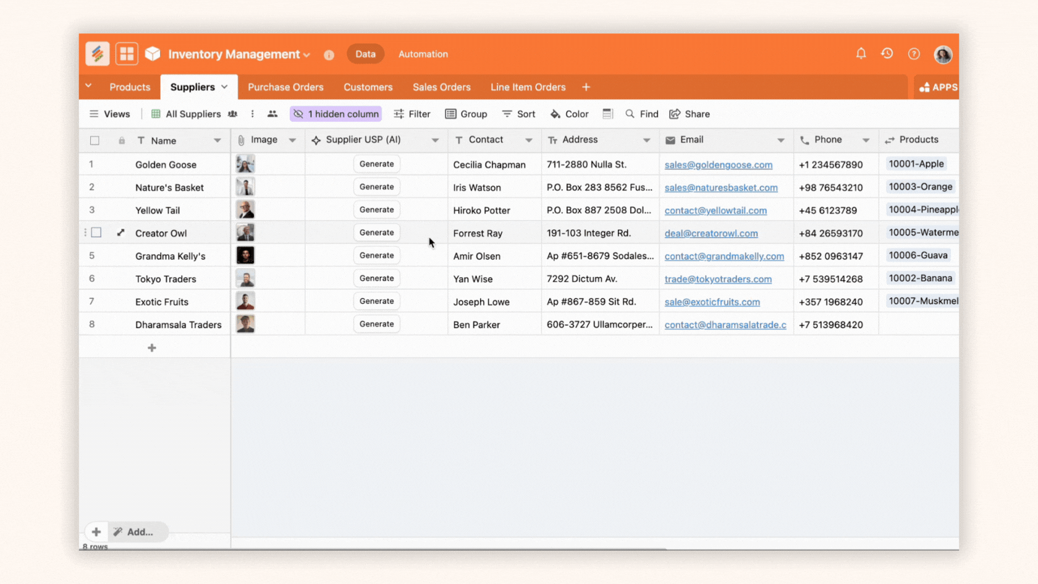Open the Color options in toolbar
This screenshot has height=584, width=1038.
(569, 114)
